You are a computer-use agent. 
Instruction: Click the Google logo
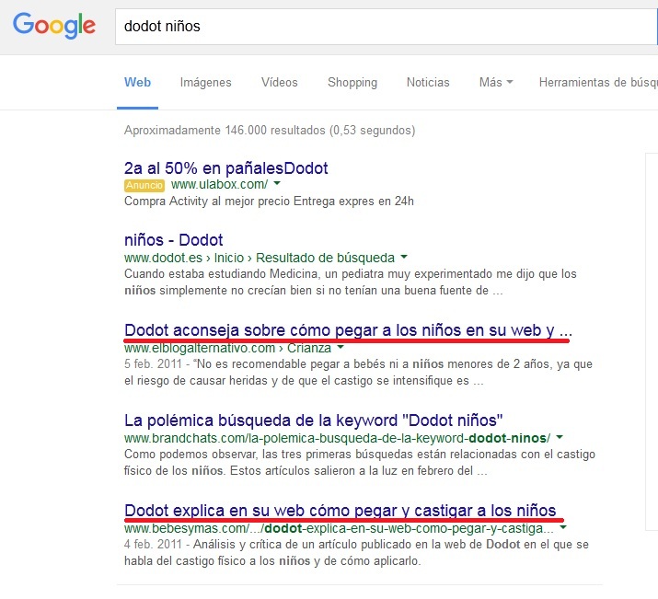click(x=54, y=26)
